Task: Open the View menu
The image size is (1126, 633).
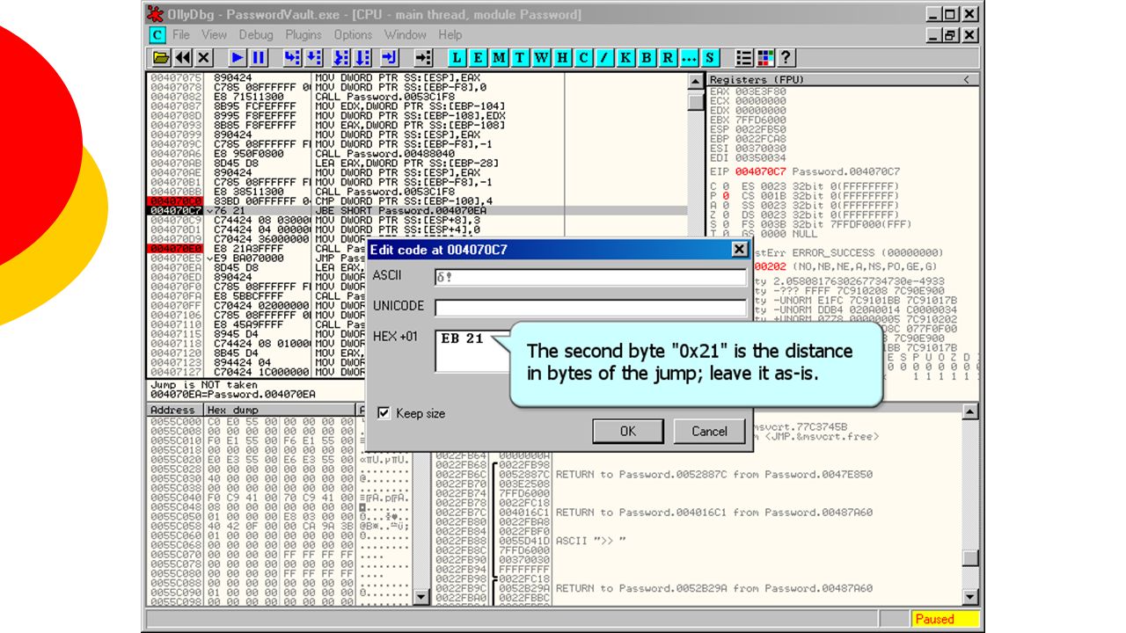Action: click(x=214, y=35)
